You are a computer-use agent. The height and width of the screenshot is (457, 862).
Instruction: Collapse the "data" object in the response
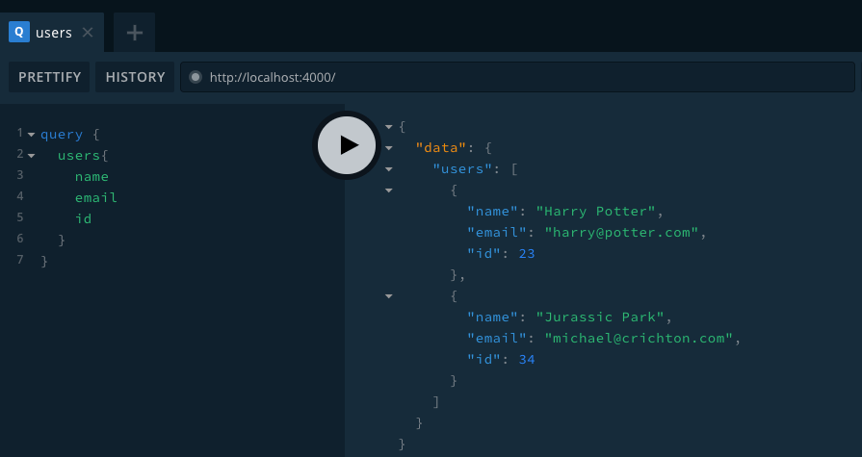click(x=389, y=148)
